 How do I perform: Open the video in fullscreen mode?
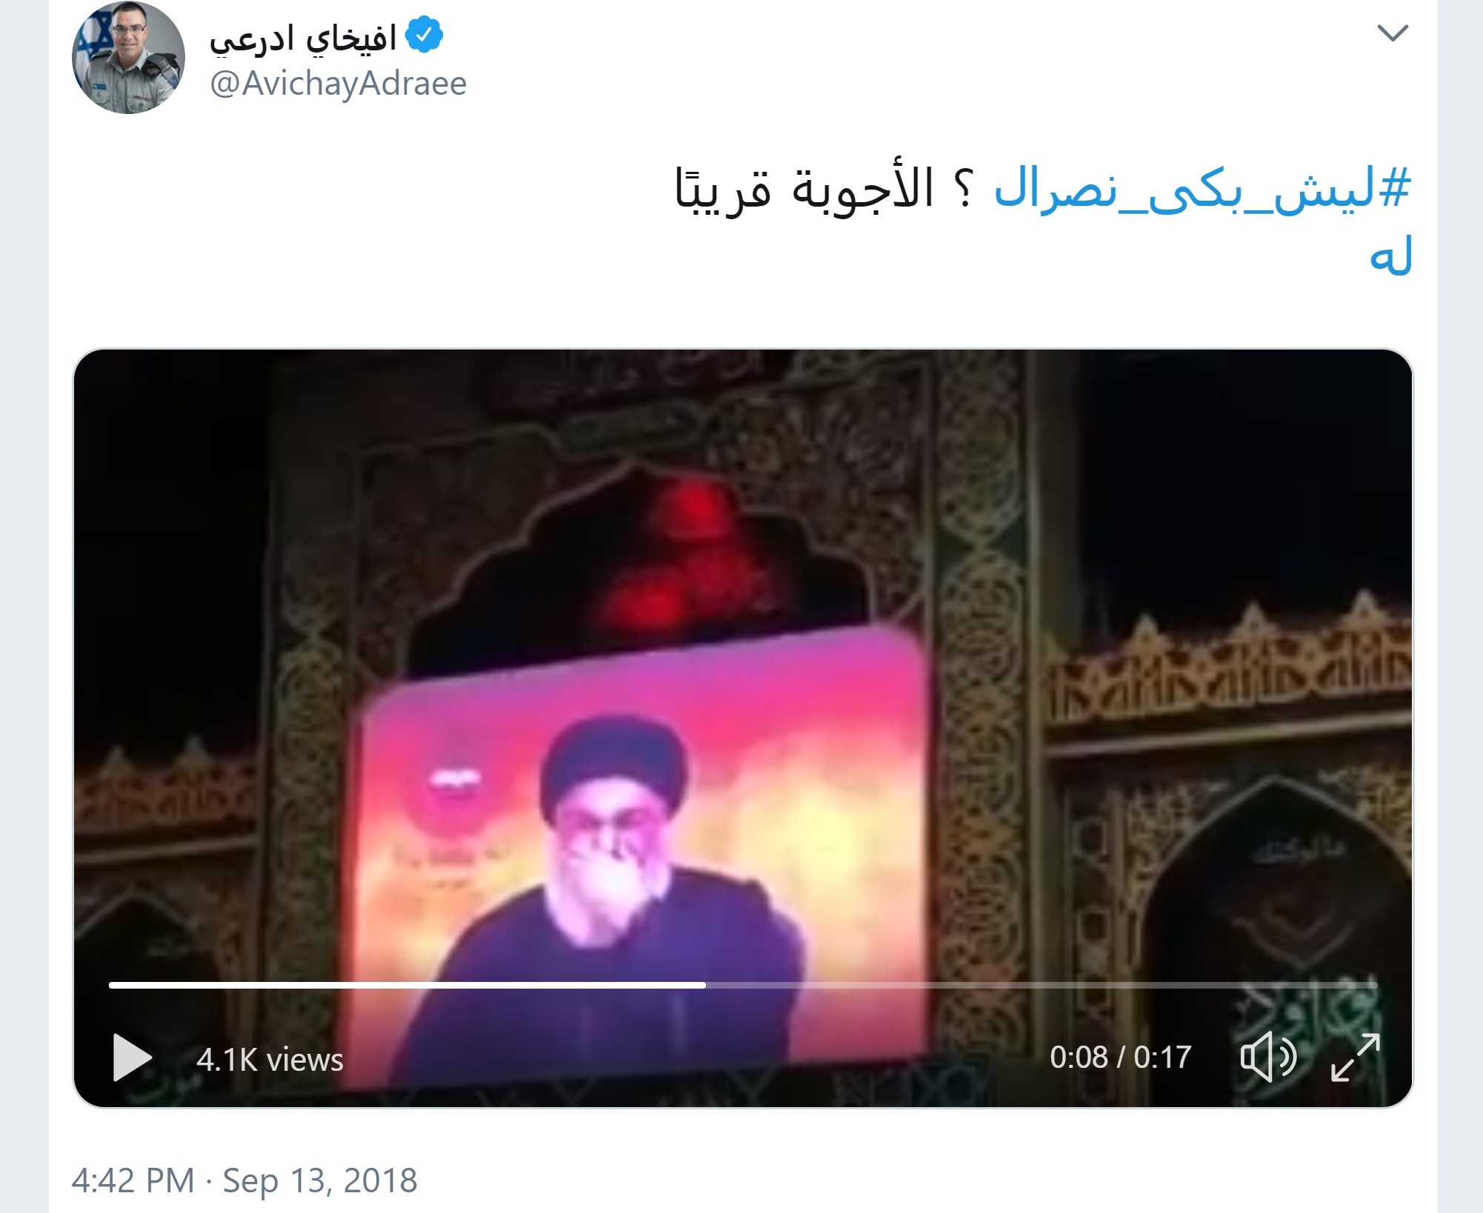click(1355, 1057)
